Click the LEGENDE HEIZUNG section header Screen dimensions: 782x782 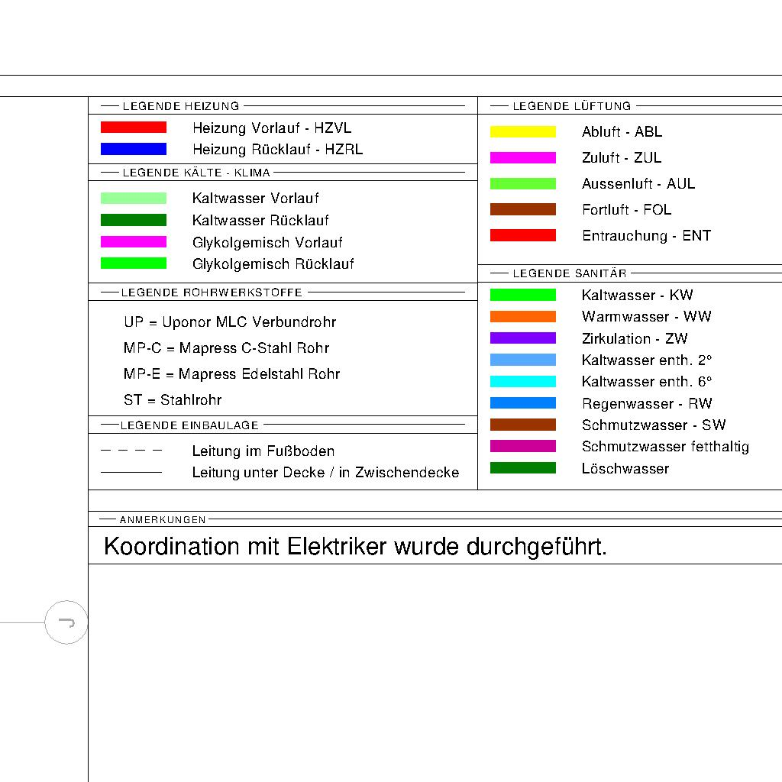point(181,106)
